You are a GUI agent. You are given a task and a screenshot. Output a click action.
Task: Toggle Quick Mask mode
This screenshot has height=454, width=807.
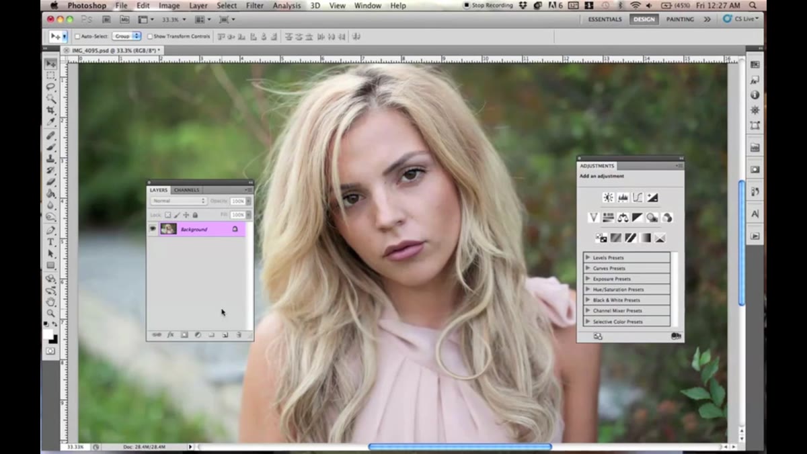pyautogui.click(x=50, y=351)
